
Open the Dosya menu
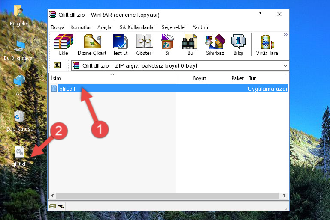[x=58, y=27]
